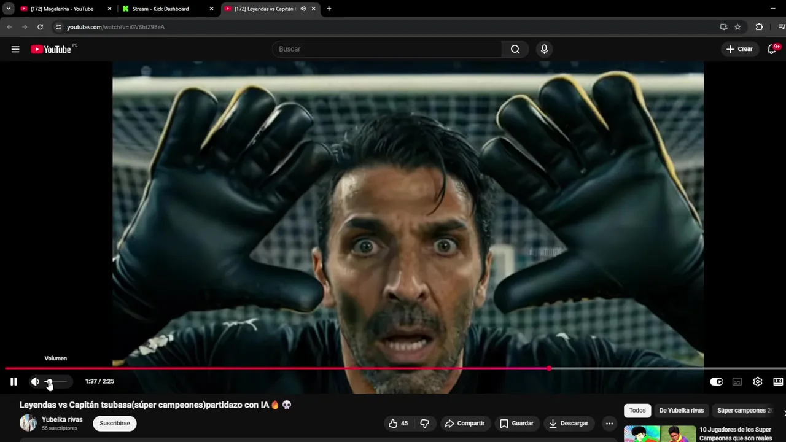786x442 pixels.
Task: Open the Yubelka rivas channel name link
Action: pos(62,419)
